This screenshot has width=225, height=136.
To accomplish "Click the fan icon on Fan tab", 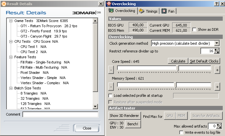I will click(164, 11).
